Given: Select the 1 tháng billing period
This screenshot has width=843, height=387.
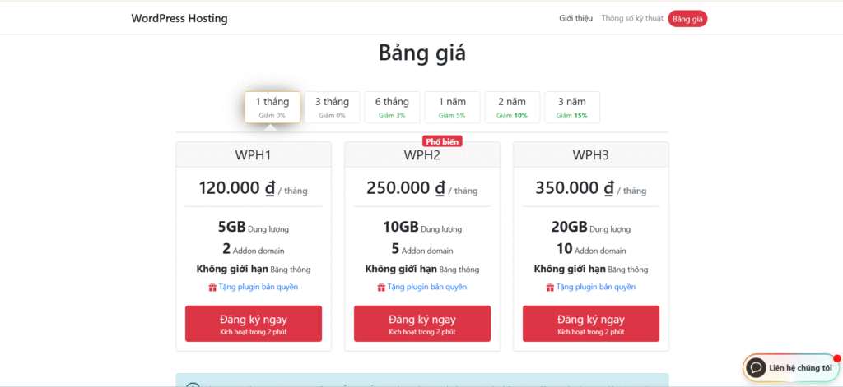Looking at the screenshot, I should pos(272,107).
